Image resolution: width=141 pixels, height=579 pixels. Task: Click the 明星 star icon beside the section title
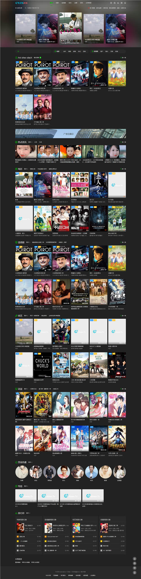[16, 462]
